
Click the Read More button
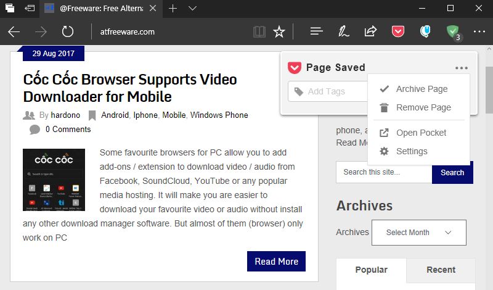276,262
